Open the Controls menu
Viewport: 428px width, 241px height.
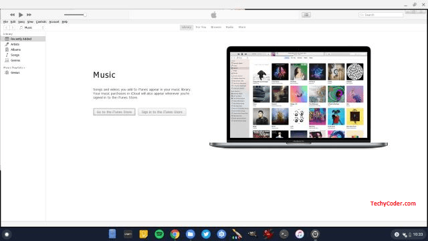point(41,22)
